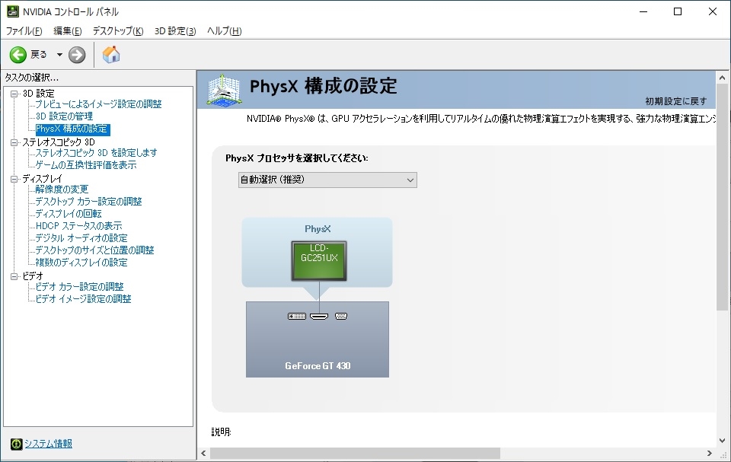This screenshot has width=731, height=462.
Task: Open the デスクトップ(K) menu
Action: pos(118,30)
